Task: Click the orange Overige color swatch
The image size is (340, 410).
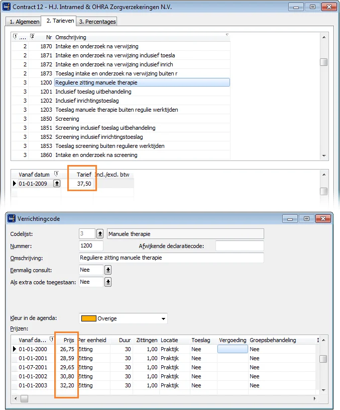Action: (89, 318)
